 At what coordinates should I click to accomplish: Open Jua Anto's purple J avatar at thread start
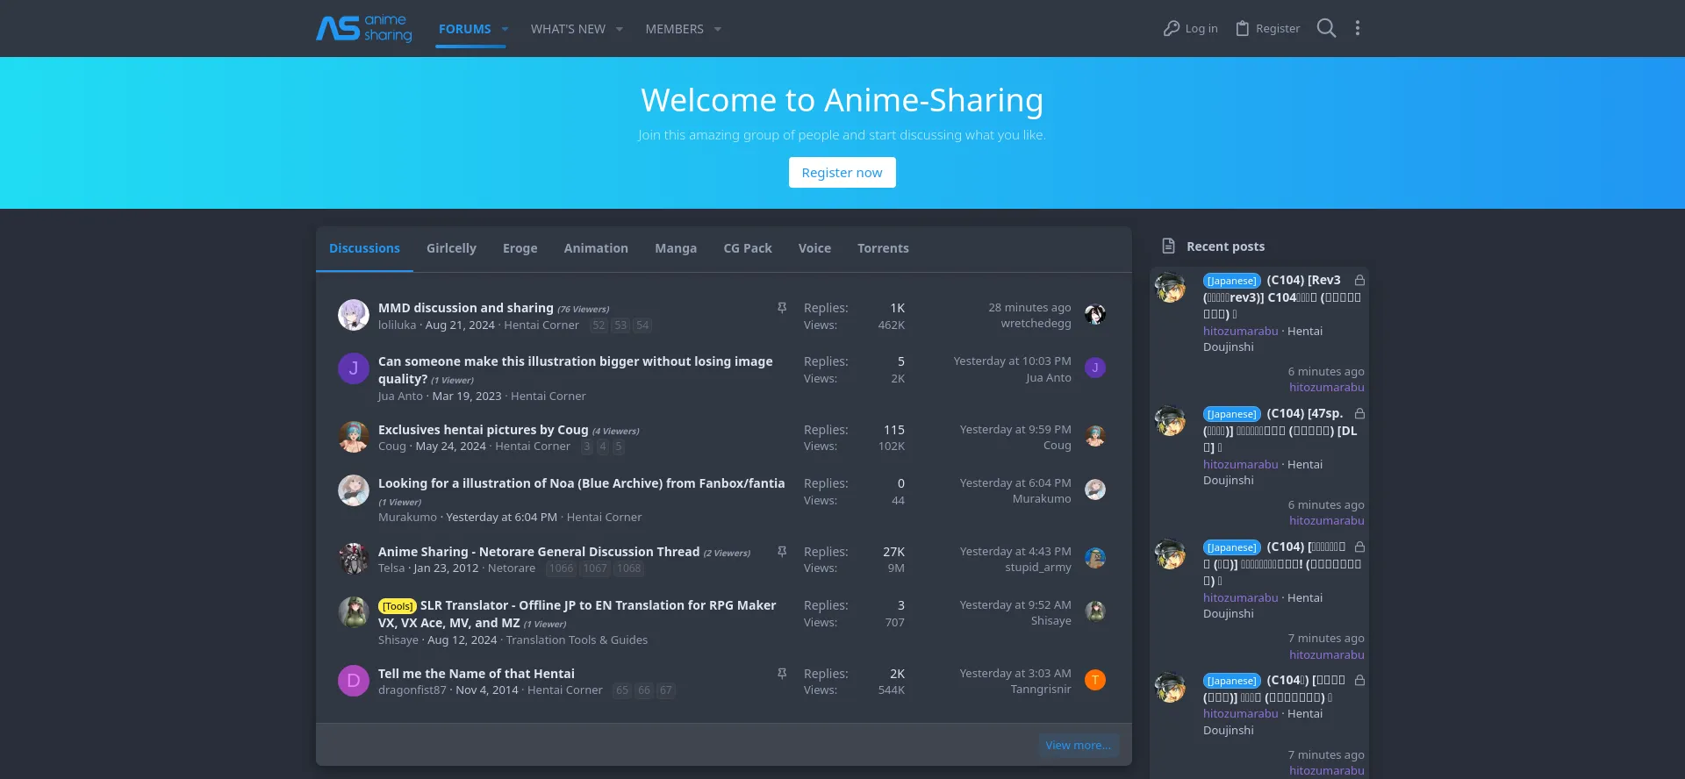(354, 368)
